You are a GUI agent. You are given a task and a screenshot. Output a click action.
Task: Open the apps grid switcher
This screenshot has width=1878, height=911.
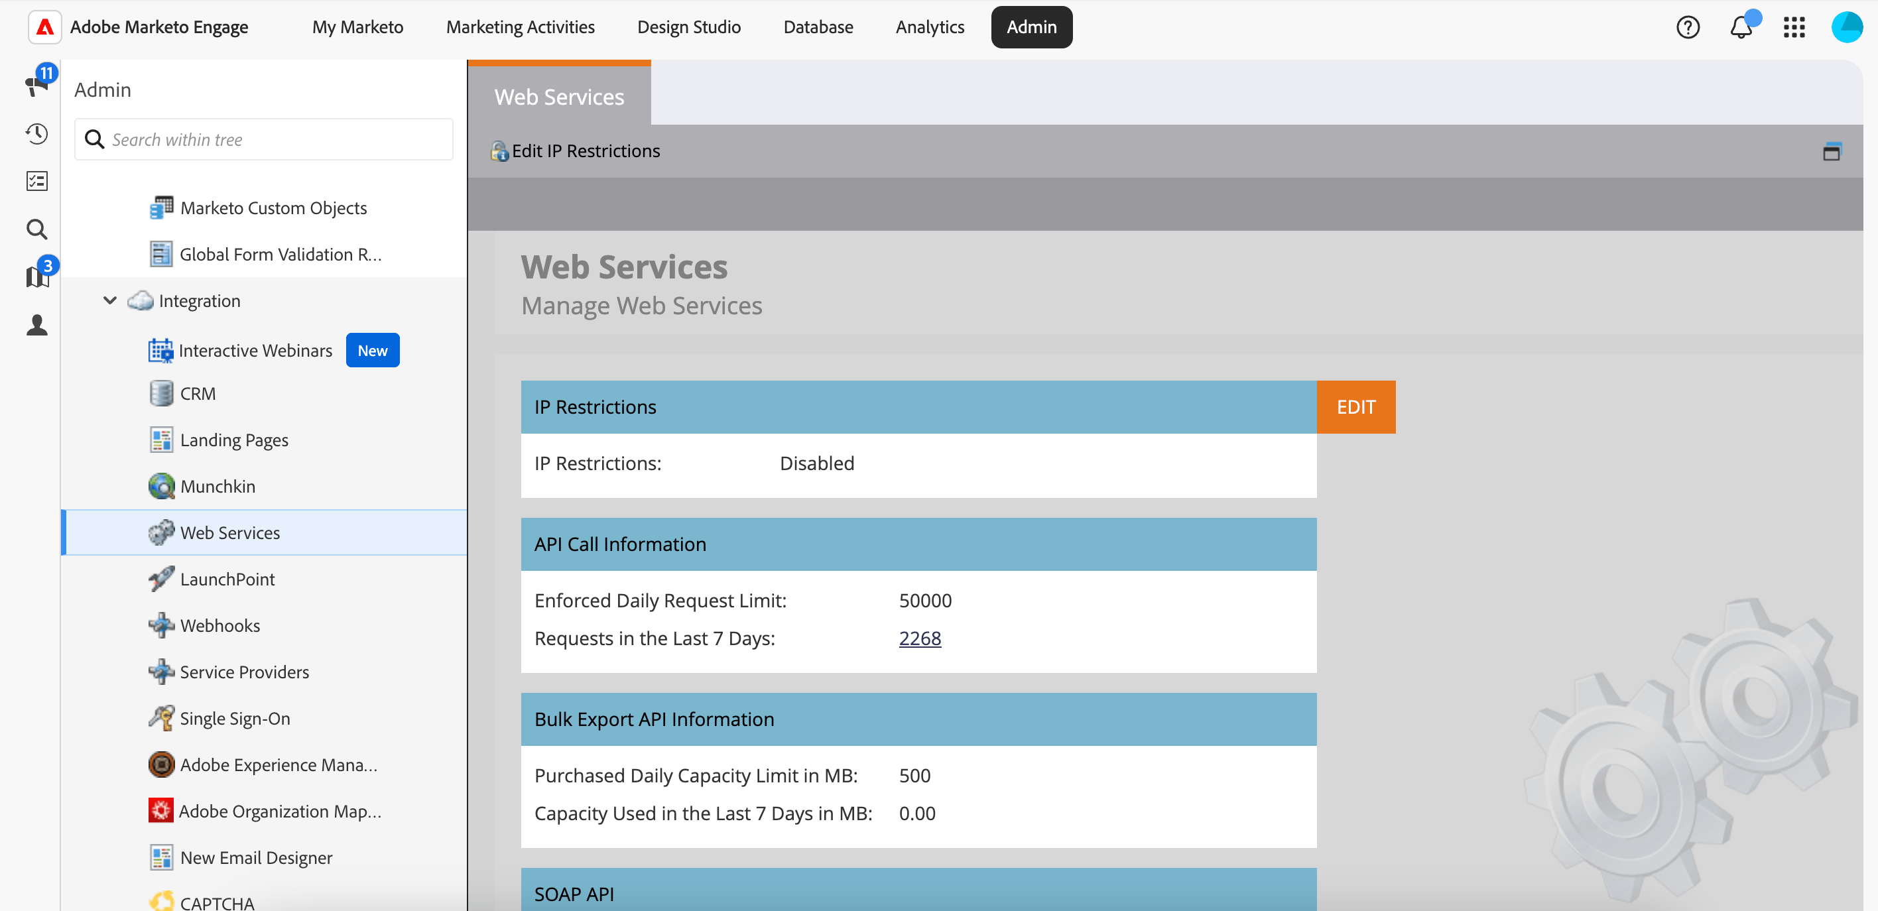coord(1794,27)
